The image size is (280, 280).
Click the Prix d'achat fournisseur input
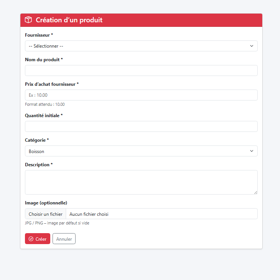tap(141, 95)
